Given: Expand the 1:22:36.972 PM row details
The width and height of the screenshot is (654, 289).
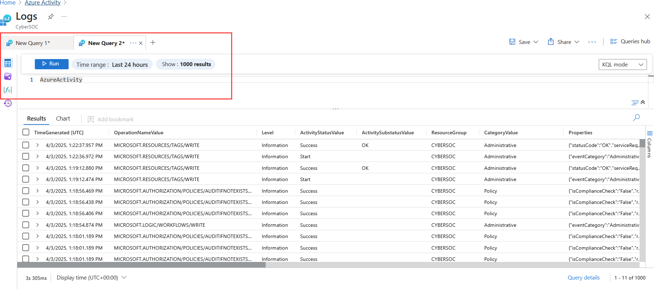Looking at the screenshot, I should click(38, 156).
